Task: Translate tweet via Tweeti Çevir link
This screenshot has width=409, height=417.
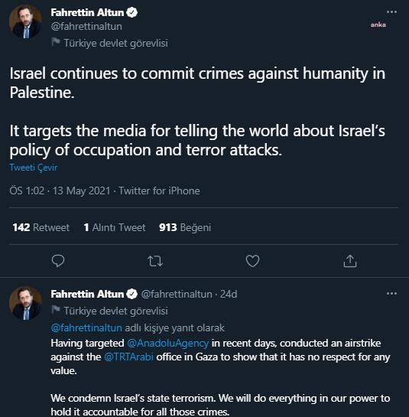Action: pos(34,168)
